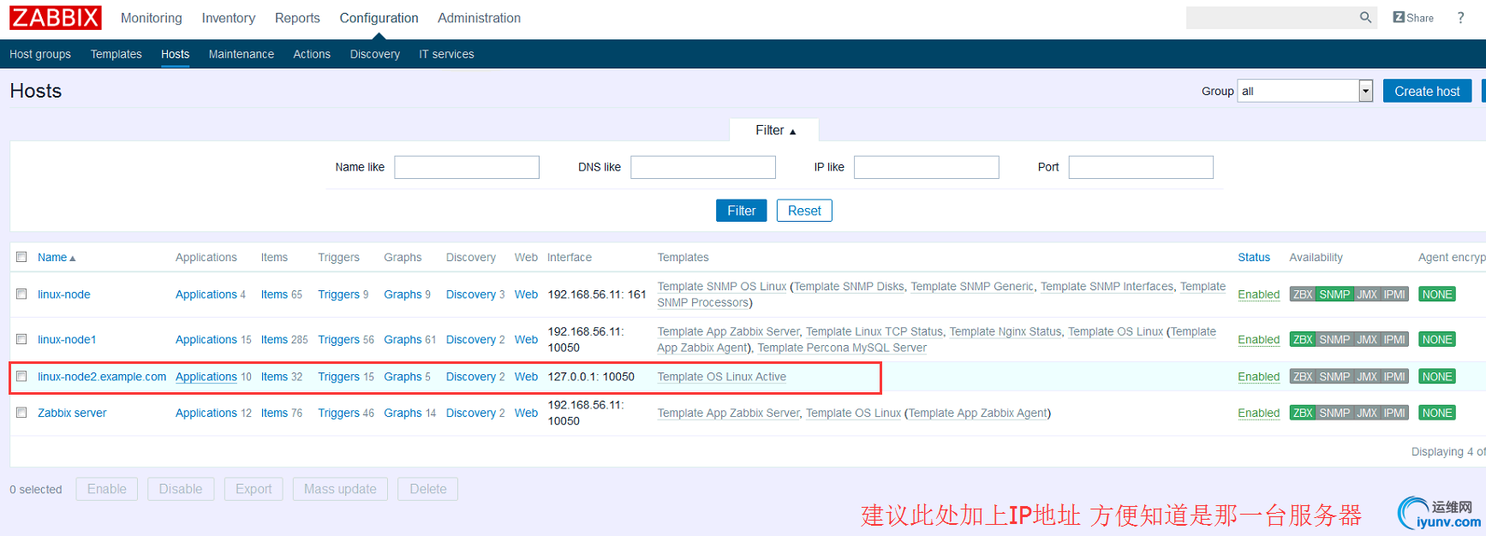
Task: Open Discovery link for linux-node
Action: tap(471, 295)
